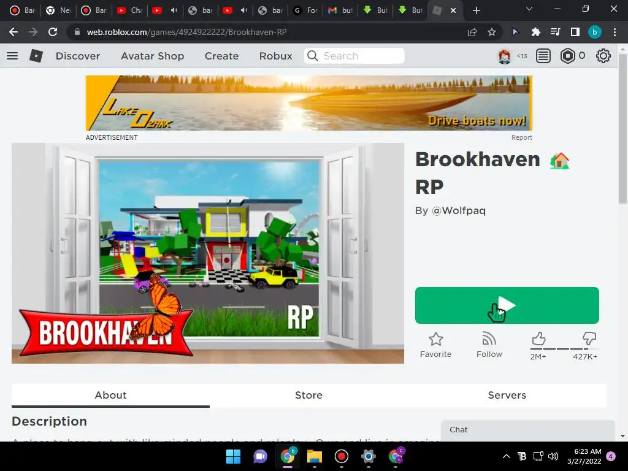Close the current Roblox tab
The height and width of the screenshot is (471, 628).
pyautogui.click(x=453, y=10)
